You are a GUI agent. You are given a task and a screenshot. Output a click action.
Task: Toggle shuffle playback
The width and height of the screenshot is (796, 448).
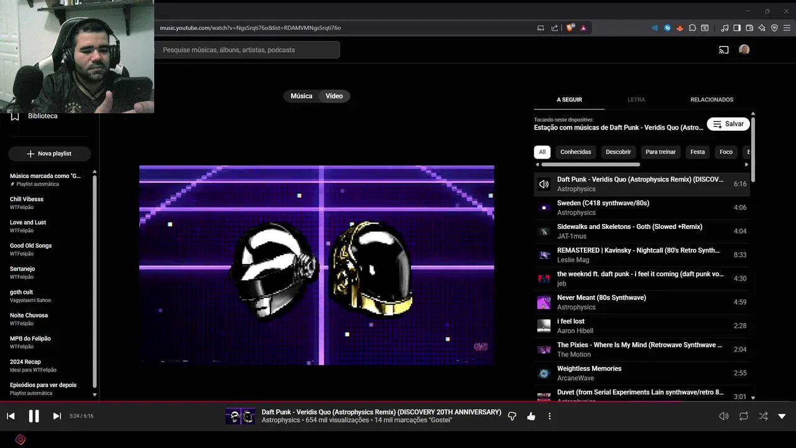763,416
